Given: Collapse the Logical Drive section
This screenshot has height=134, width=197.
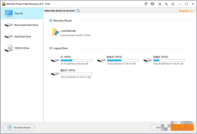Looking at the screenshot, I should [x=51, y=48].
